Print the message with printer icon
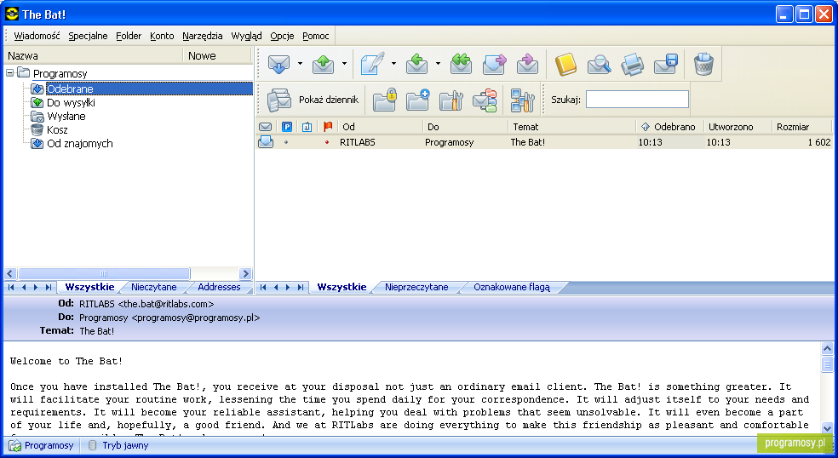 coord(632,64)
